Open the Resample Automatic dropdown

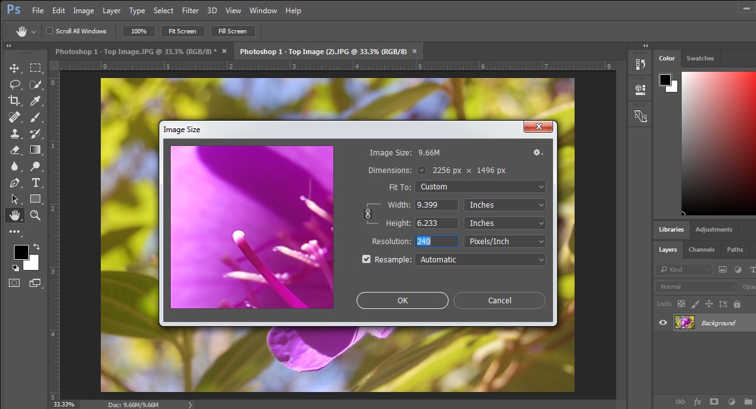pos(480,260)
